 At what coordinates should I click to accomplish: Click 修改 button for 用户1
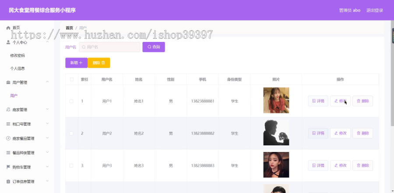click(340, 101)
